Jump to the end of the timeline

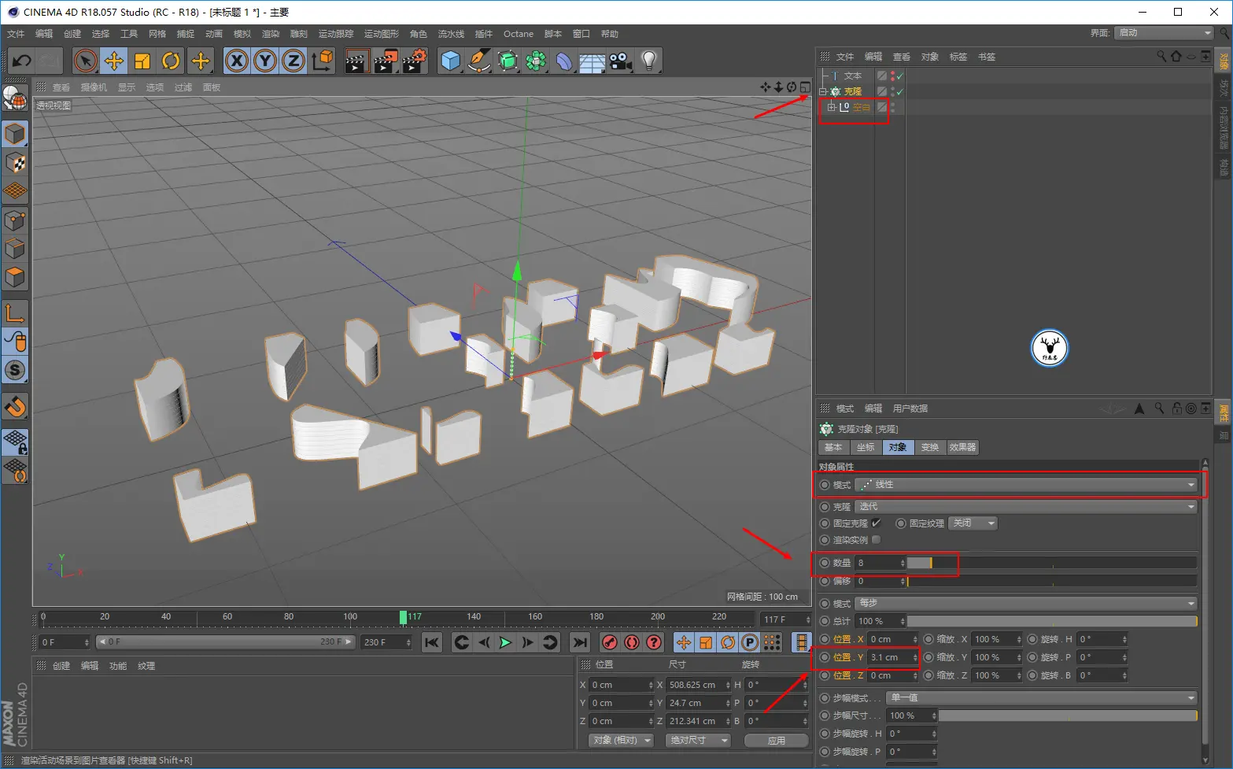579,642
